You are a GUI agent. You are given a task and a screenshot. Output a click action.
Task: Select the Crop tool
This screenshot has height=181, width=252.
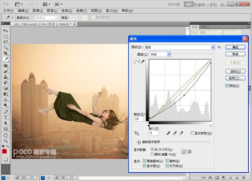[x=6, y=53]
